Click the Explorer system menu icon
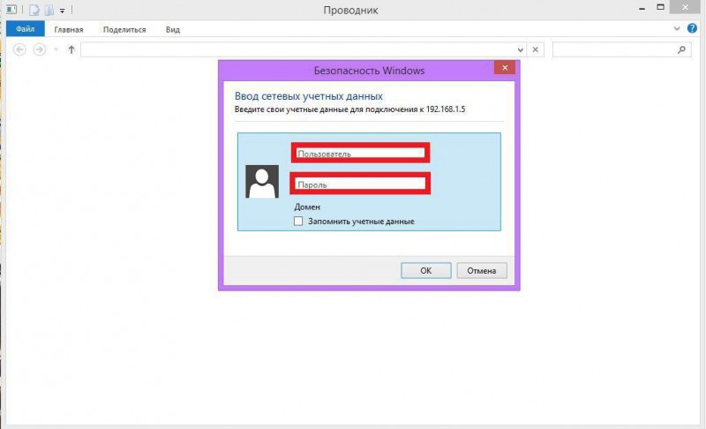The width and height of the screenshot is (706, 429). tap(11, 9)
